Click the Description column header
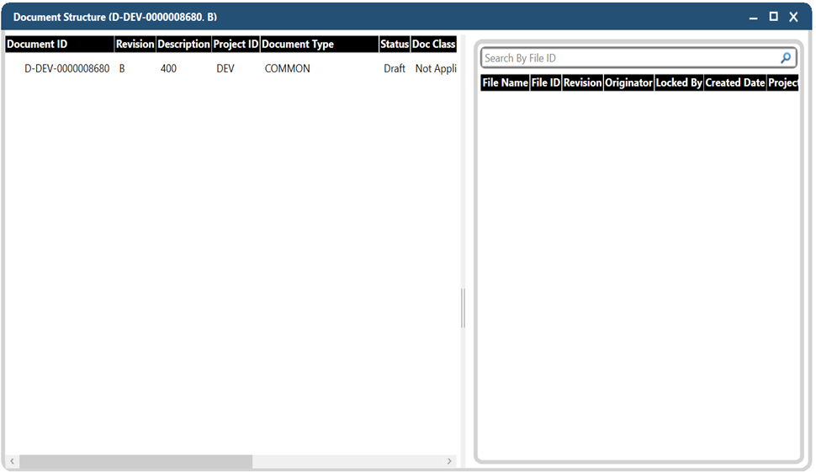 (183, 45)
